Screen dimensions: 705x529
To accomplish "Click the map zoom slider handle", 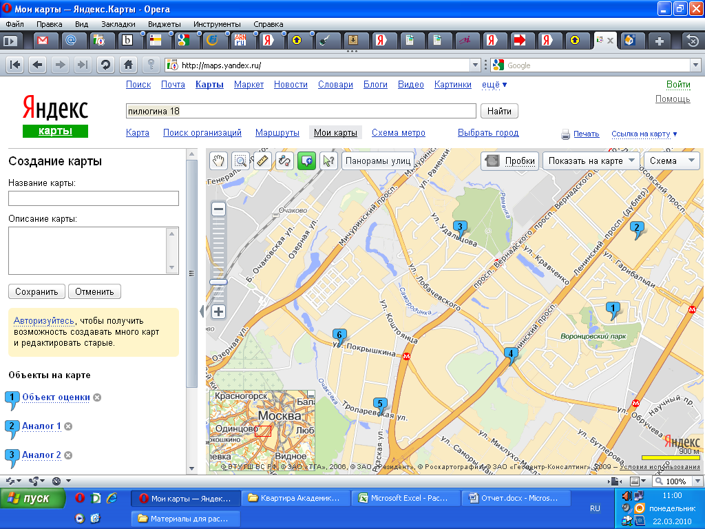I will (x=218, y=282).
